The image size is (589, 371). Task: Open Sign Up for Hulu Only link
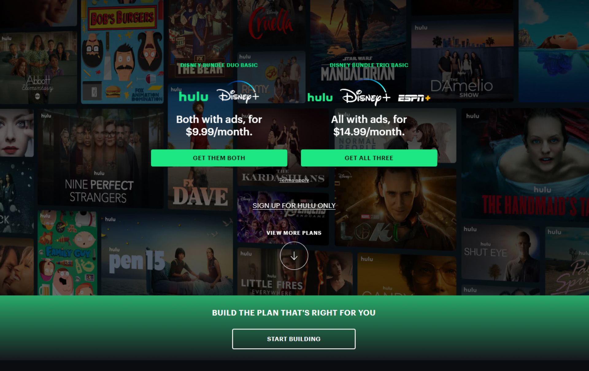[294, 205]
